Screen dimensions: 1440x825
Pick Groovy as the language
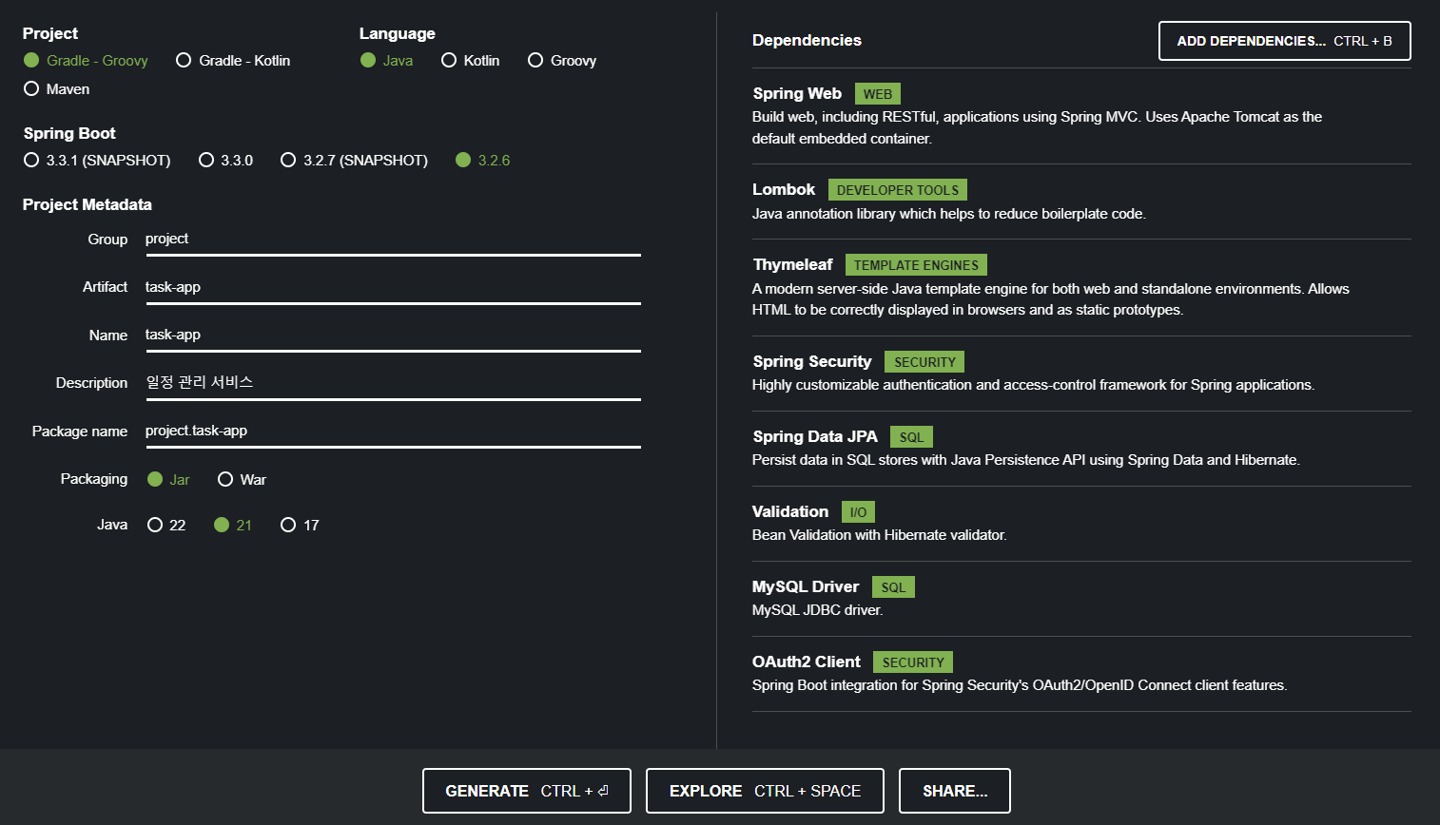[562, 60]
